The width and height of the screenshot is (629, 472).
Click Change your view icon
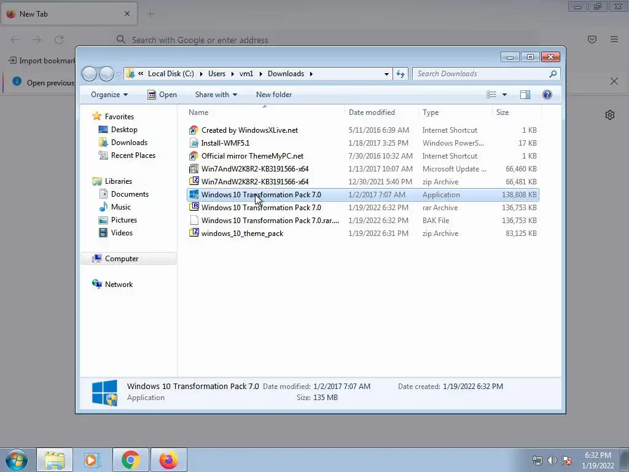pyautogui.click(x=491, y=95)
